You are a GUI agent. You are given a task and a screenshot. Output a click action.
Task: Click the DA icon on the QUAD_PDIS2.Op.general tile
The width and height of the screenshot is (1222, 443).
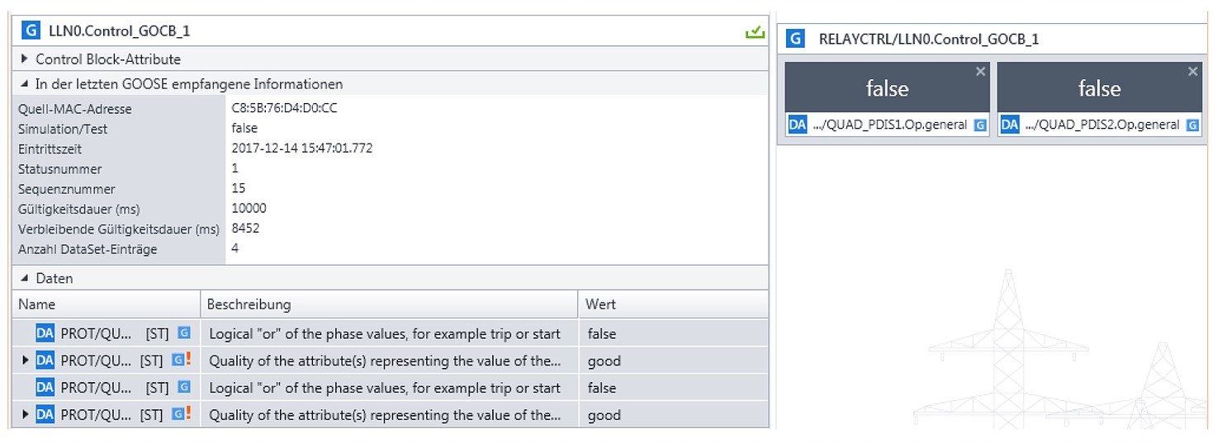(x=1010, y=125)
